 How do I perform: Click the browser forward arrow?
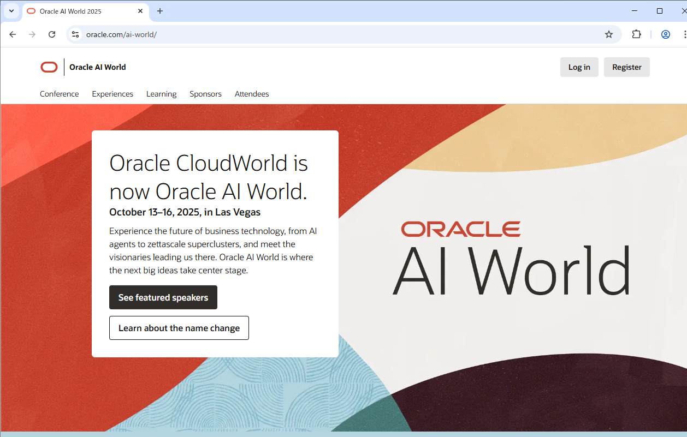pos(32,34)
